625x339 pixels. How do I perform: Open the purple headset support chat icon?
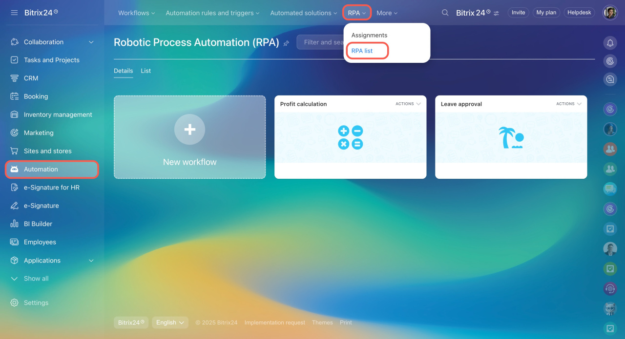610,289
